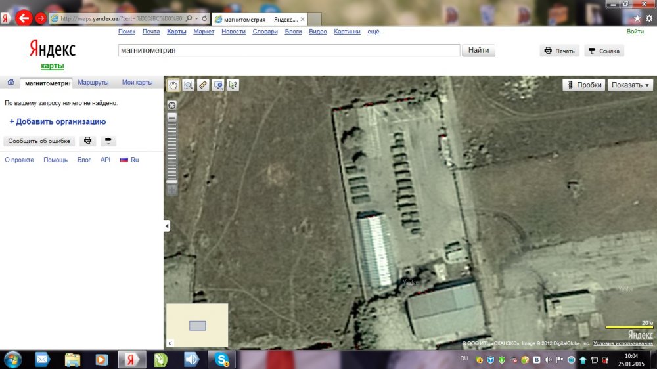Open the Показать layers dropdown
Viewport: 657px width, 369px height.
pos(630,85)
